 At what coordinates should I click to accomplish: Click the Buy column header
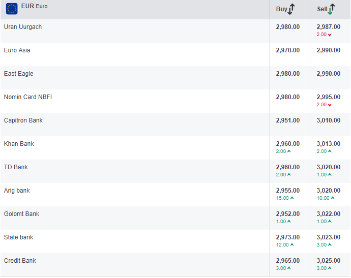tap(281, 9)
